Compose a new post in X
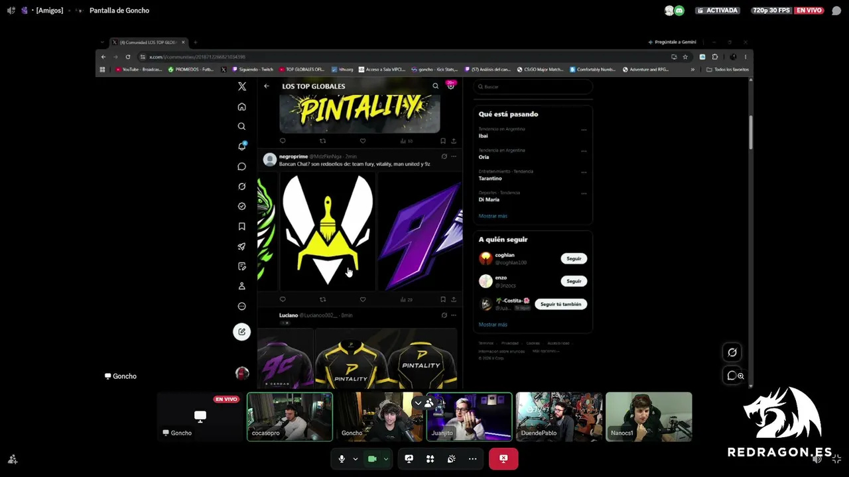The width and height of the screenshot is (849, 477). pyautogui.click(x=241, y=332)
